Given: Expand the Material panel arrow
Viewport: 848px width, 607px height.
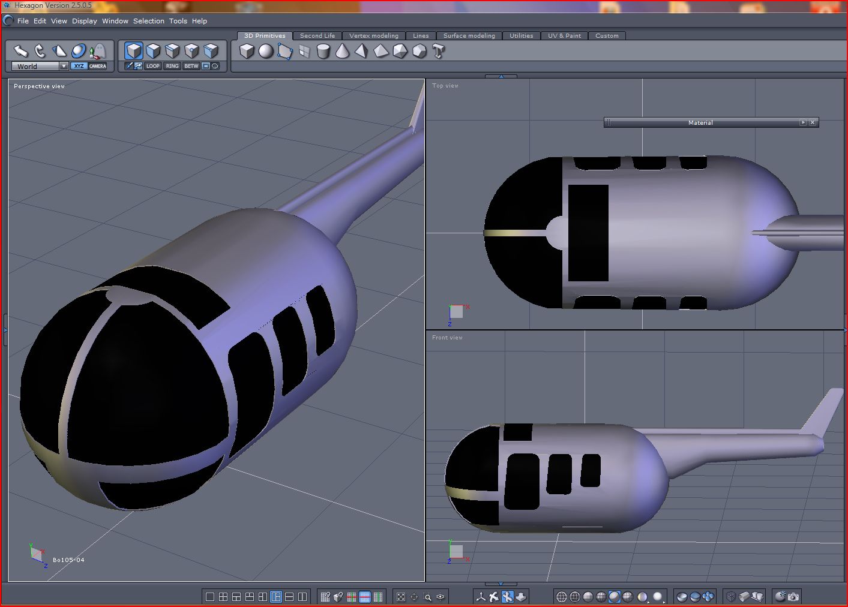Looking at the screenshot, I should click(x=803, y=122).
